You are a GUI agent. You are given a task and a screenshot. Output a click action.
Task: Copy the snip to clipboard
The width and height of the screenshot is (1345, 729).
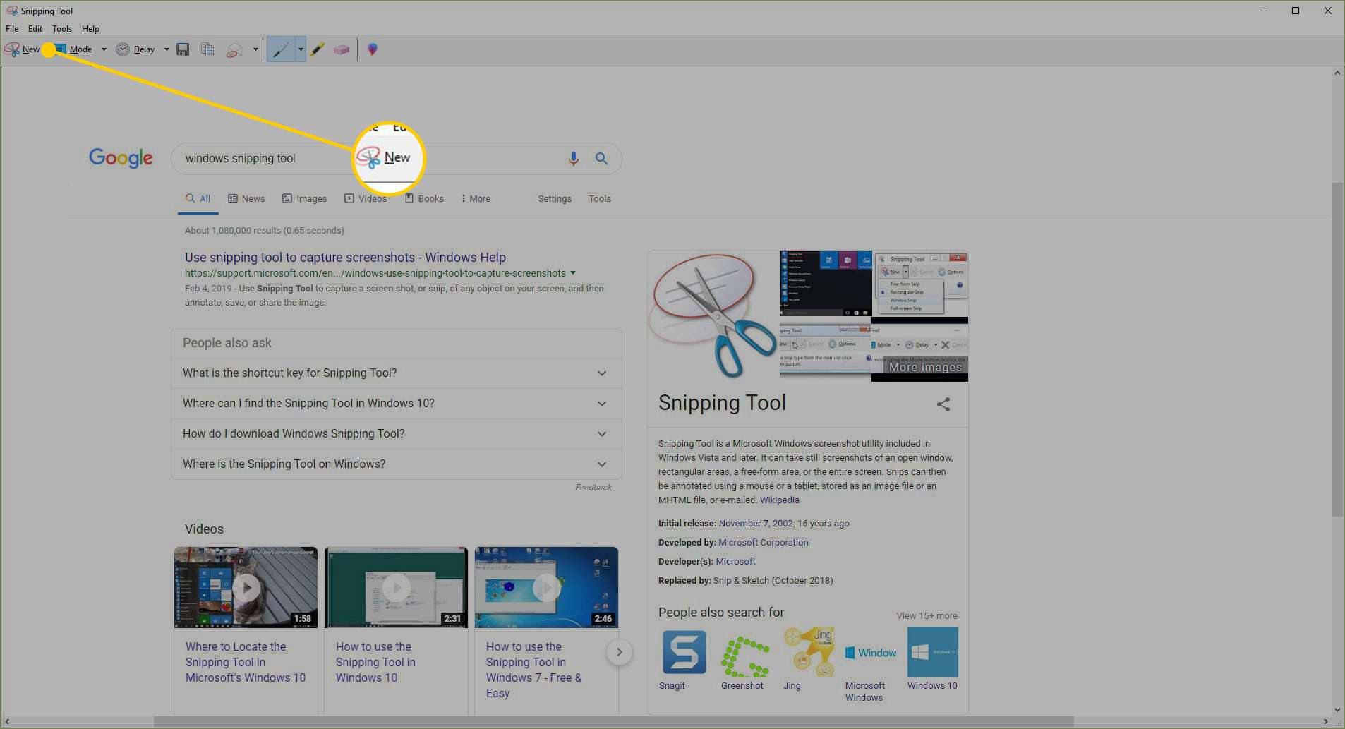[207, 49]
